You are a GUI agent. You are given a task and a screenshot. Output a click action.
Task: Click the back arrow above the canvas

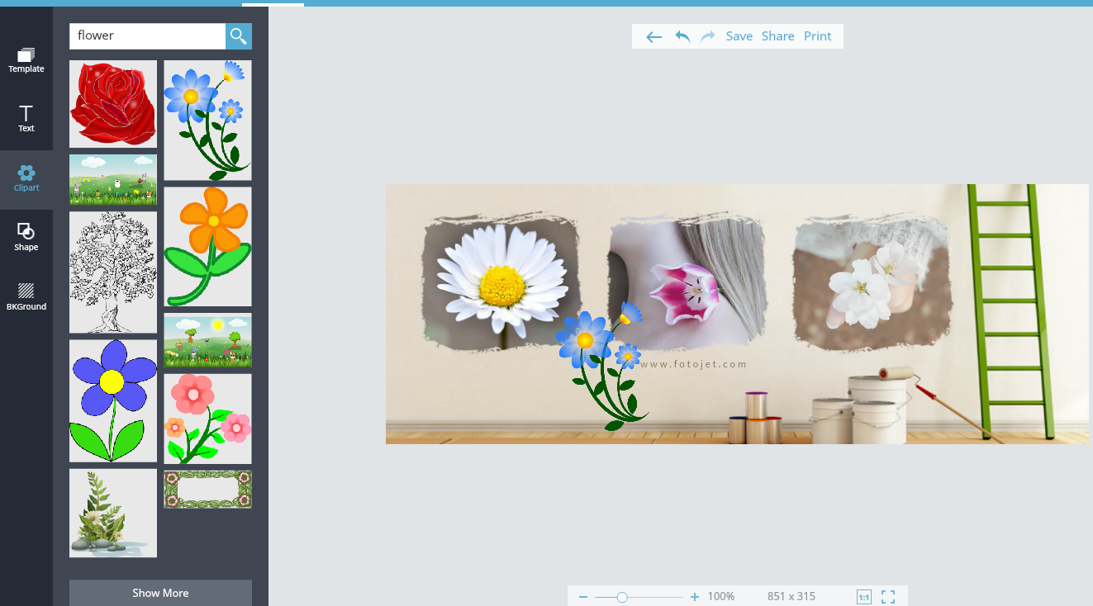[x=653, y=36]
